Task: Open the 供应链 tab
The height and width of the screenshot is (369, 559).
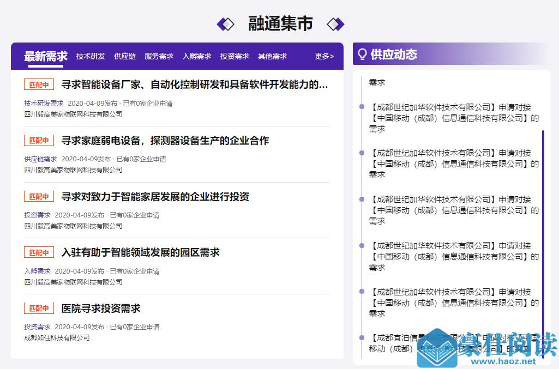Action: pyautogui.click(x=125, y=56)
